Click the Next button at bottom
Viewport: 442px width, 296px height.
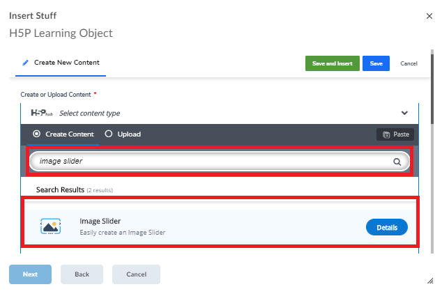tap(30, 274)
